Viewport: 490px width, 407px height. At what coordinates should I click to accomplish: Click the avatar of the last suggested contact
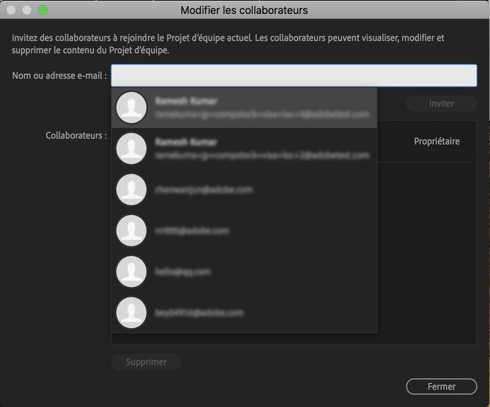coord(131,313)
